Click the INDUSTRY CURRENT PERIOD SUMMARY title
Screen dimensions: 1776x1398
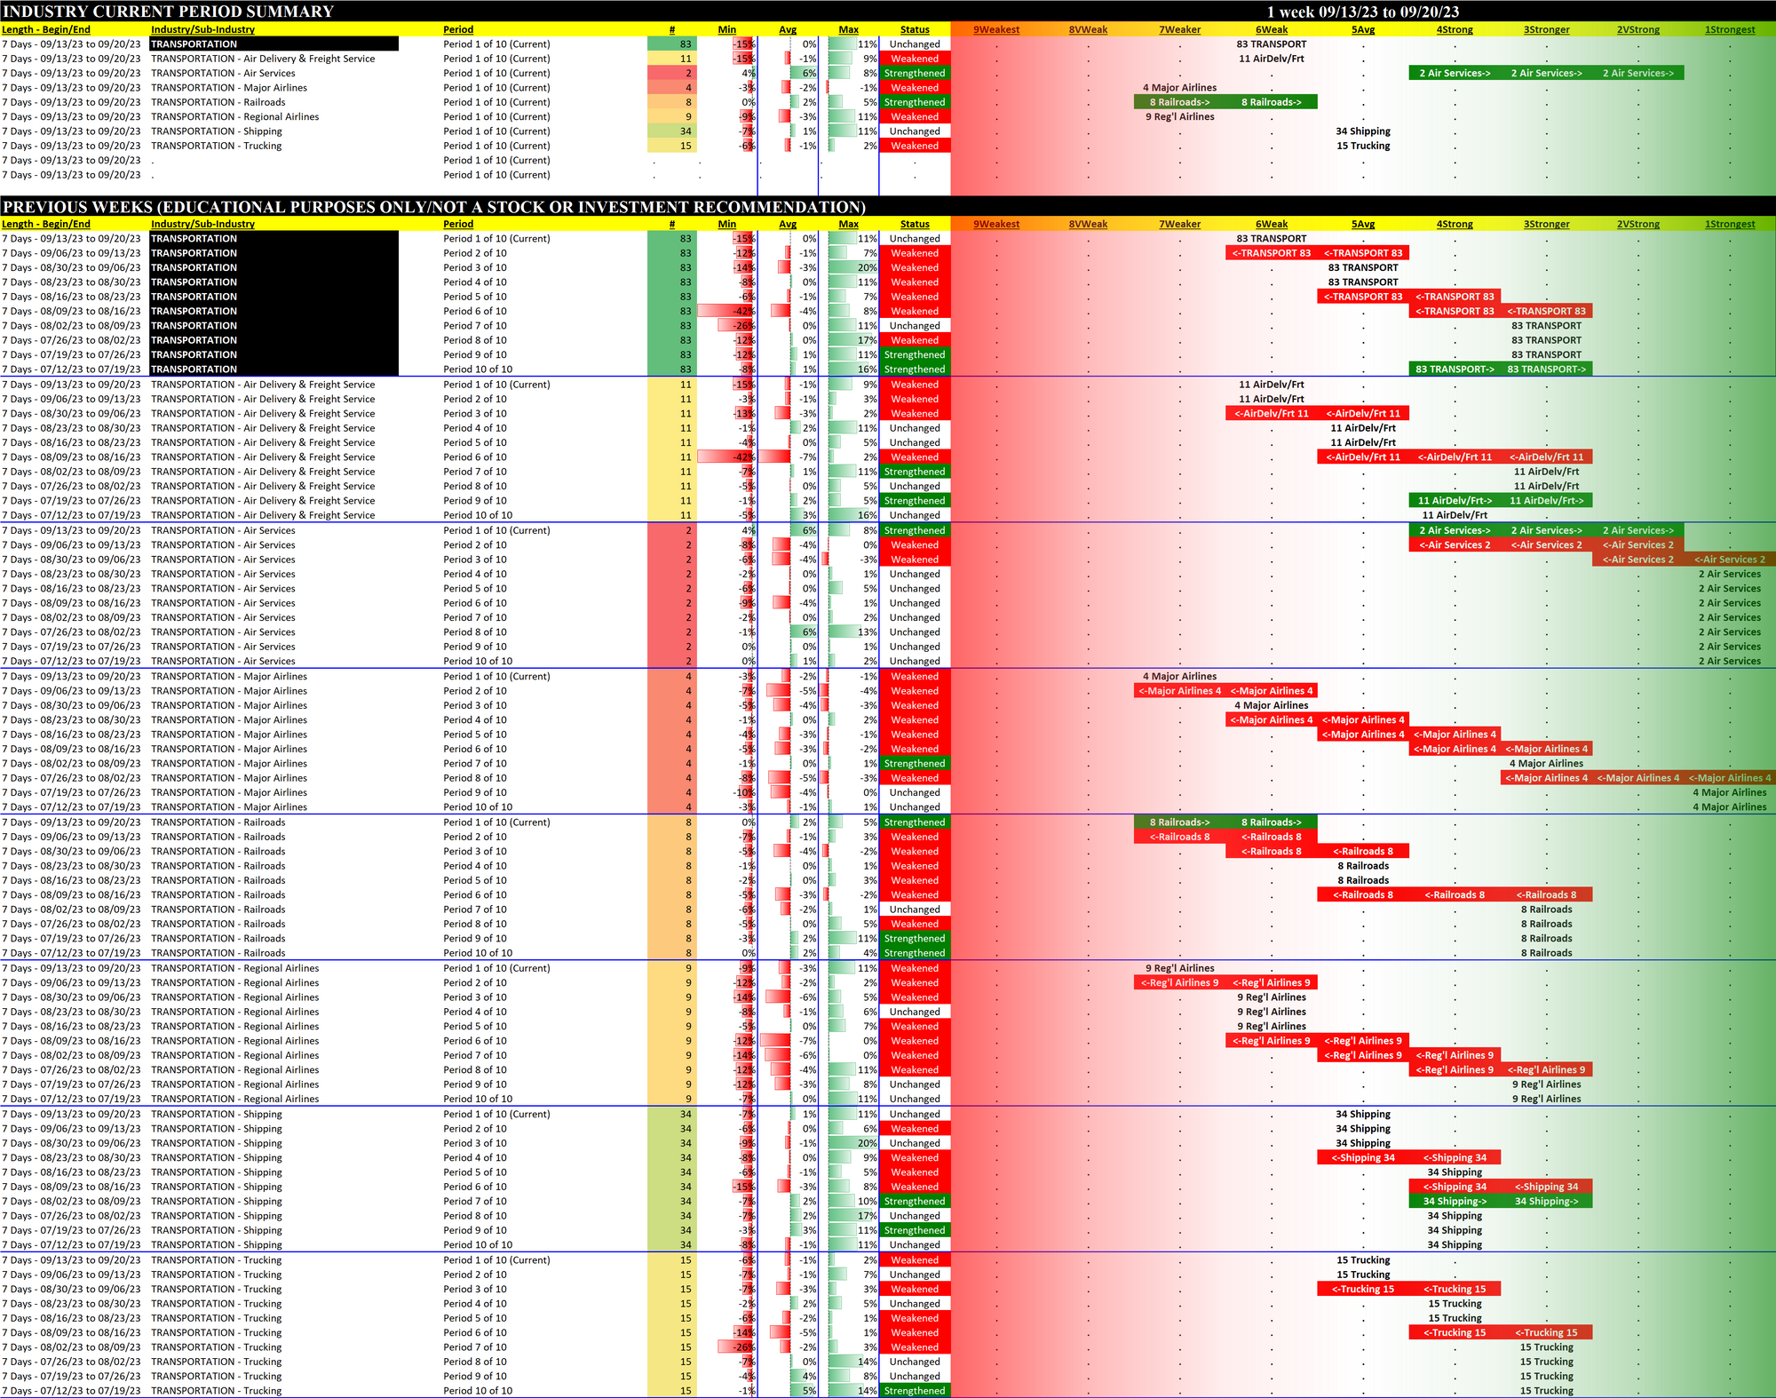[168, 12]
